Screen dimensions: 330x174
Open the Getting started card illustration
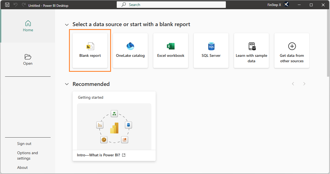(114, 126)
